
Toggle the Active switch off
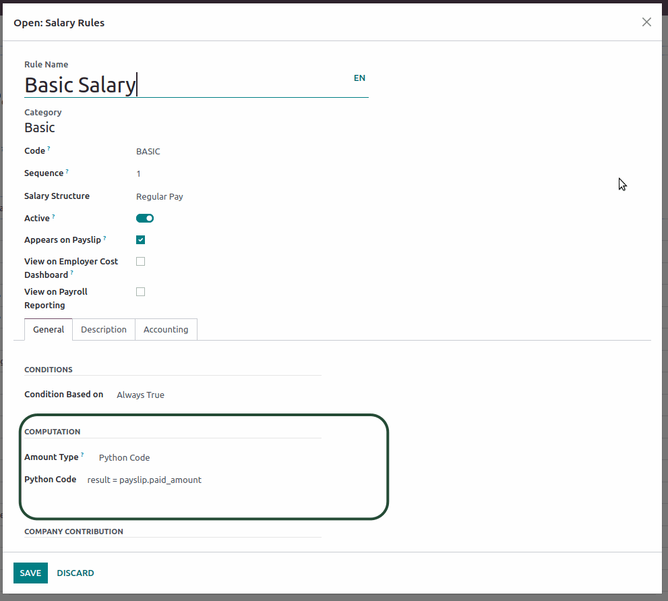tap(145, 219)
